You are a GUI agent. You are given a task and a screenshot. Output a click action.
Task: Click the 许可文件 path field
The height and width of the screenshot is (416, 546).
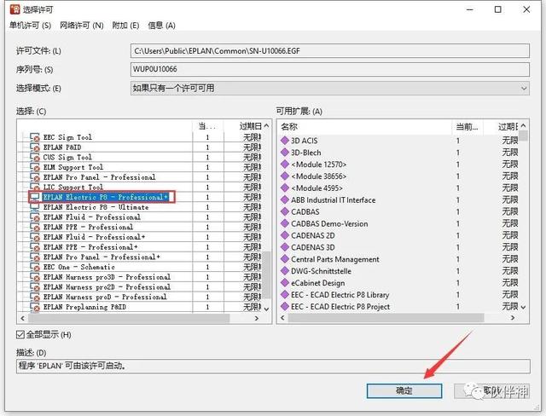click(x=330, y=51)
